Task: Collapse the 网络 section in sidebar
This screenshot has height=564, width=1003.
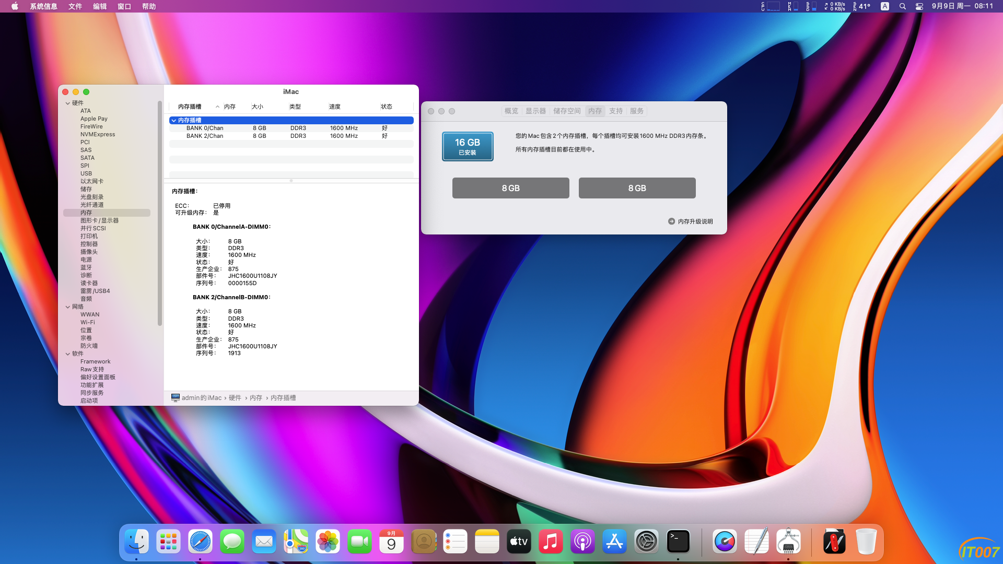Action: tap(68, 307)
